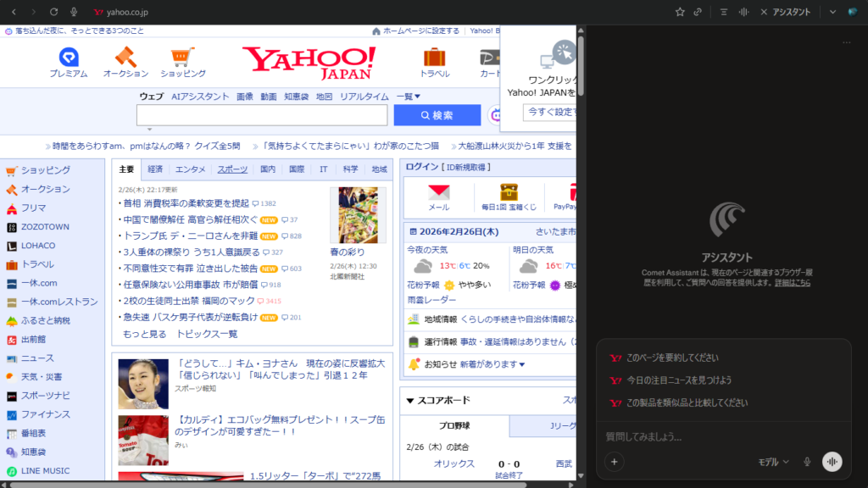
Task: Open the モデル model dropdown
Action: [x=773, y=462]
